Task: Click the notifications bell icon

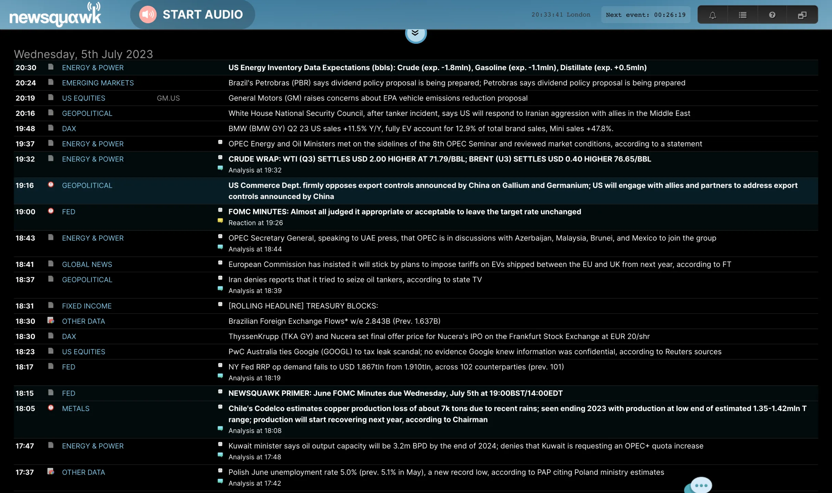Action: coord(713,15)
